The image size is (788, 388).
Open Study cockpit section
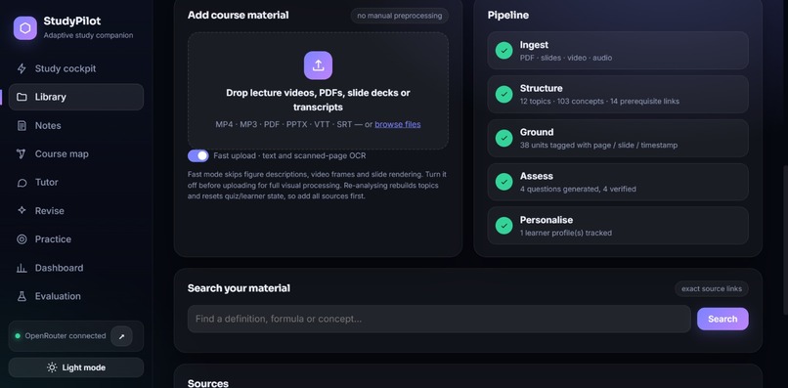[76, 68]
